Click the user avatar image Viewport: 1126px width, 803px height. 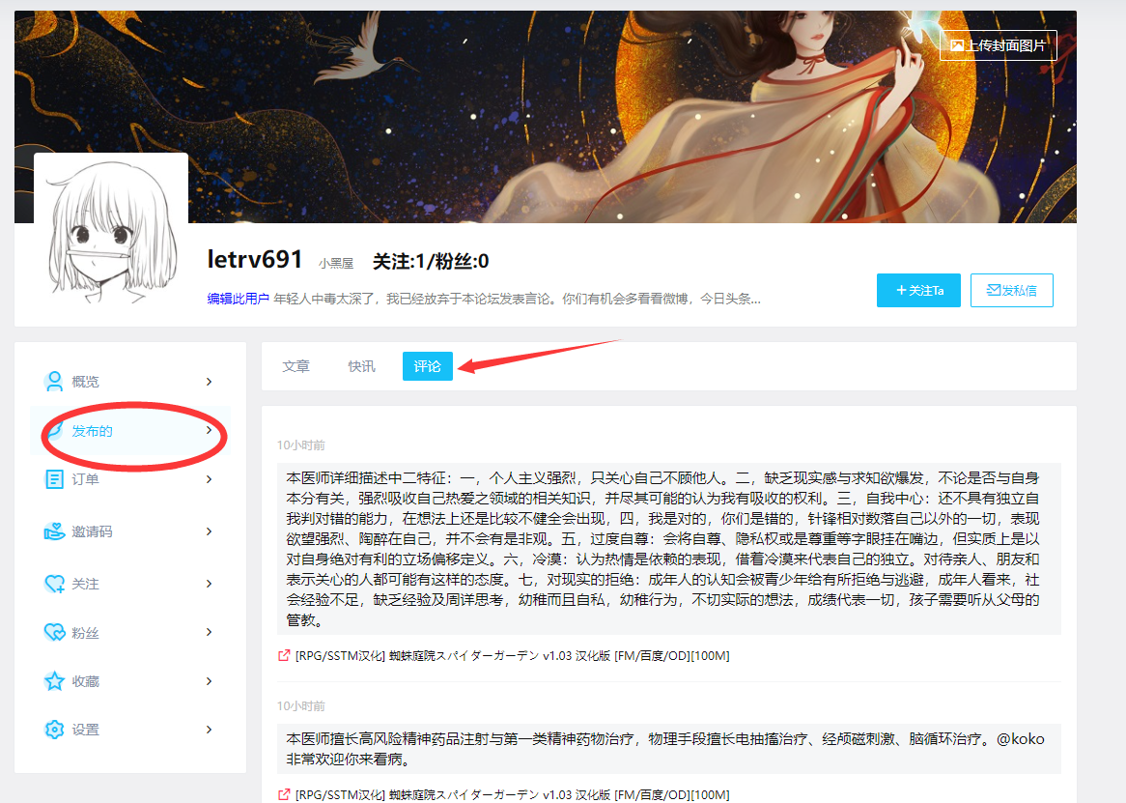click(x=111, y=230)
